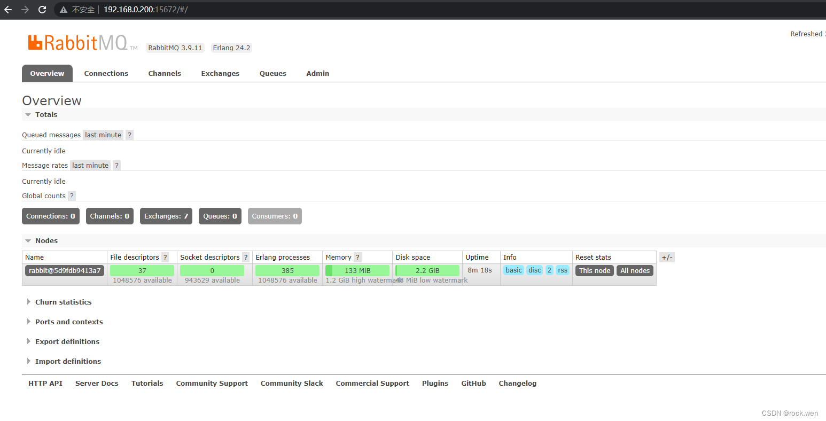826x421 pixels.
Task: Open node rabbit@5d9fdb9413a7 details
Action: (x=65, y=271)
